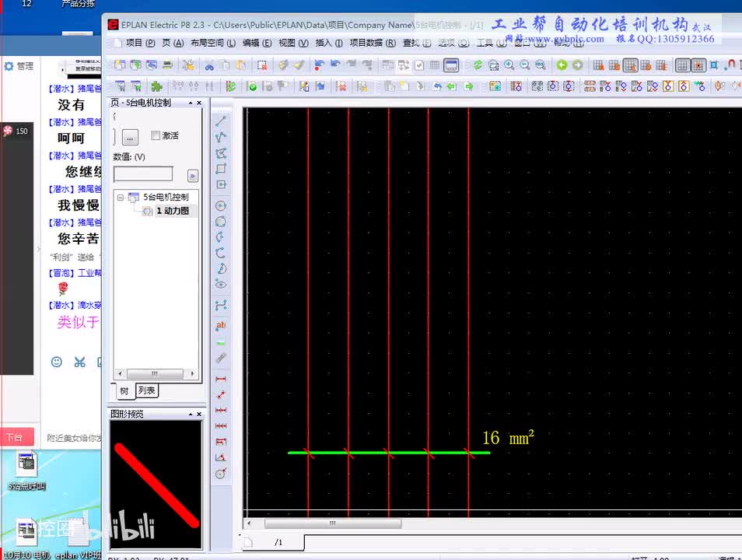Collapse the page navigator panel arrow
Viewport: 742px width, 560px height.
coord(191,103)
